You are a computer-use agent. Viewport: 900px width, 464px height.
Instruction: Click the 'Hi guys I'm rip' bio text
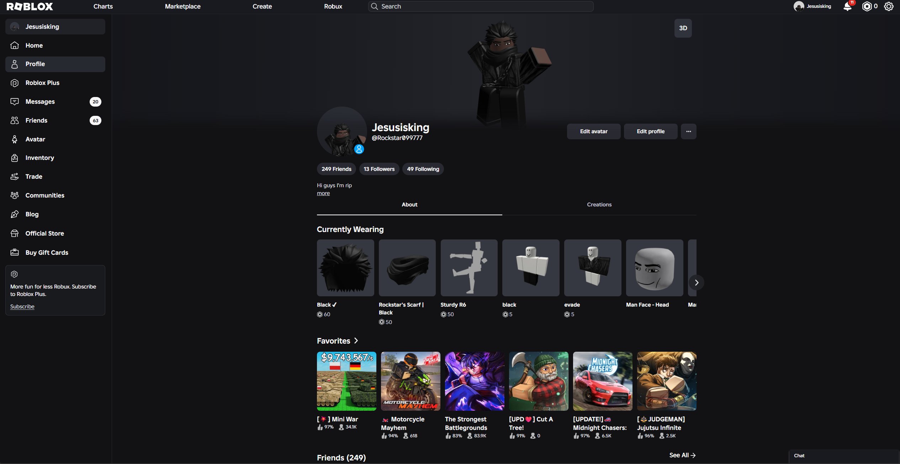click(334, 185)
